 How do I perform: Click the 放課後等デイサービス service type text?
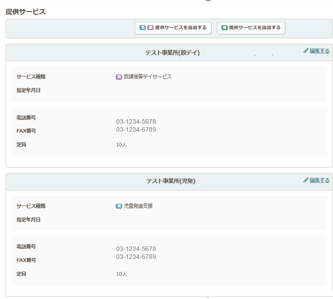pos(148,77)
